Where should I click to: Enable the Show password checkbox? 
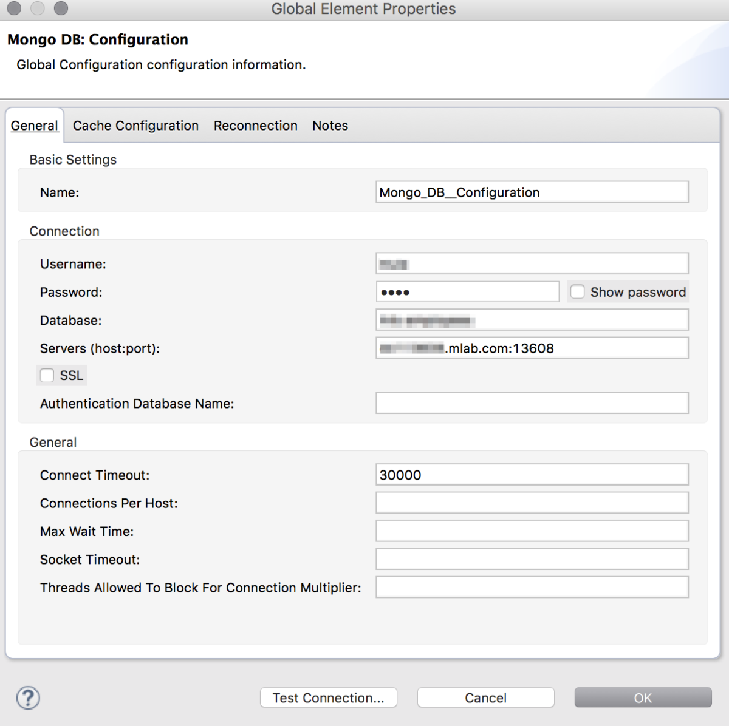(x=578, y=292)
